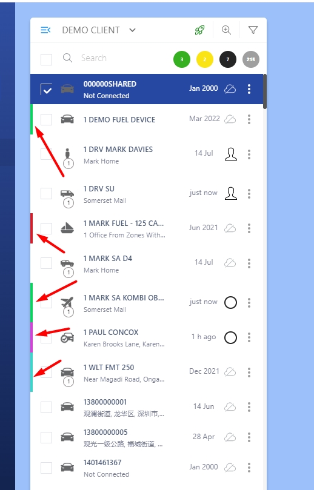
Task: Toggle the select-all checkbox beside Search
Action: point(46,59)
